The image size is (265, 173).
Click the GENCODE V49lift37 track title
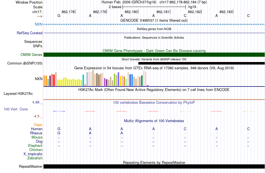click(154, 21)
